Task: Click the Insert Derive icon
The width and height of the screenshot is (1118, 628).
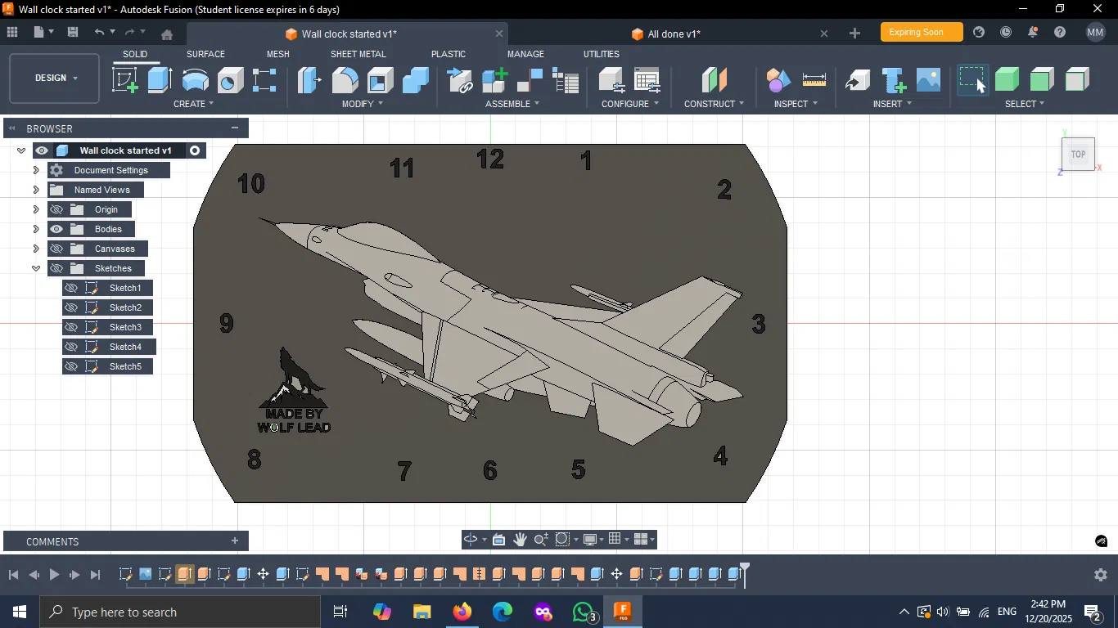Action: tap(858, 80)
